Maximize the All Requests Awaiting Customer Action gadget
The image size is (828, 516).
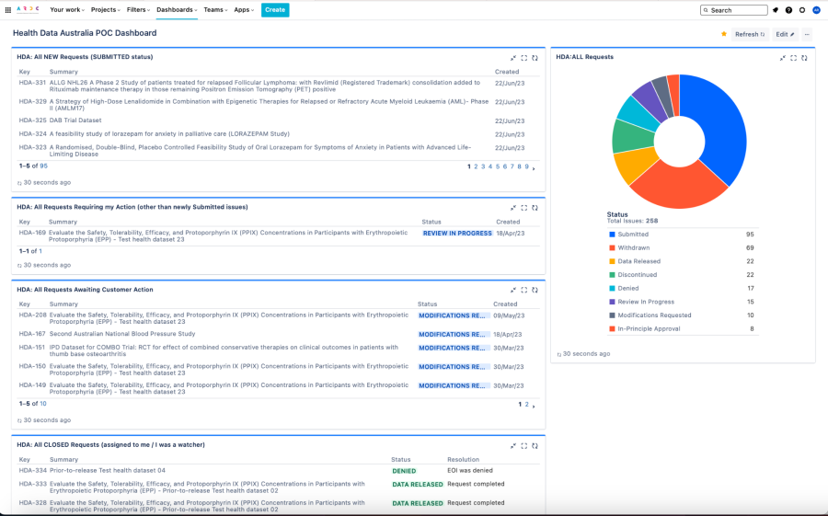pos(524,289)
